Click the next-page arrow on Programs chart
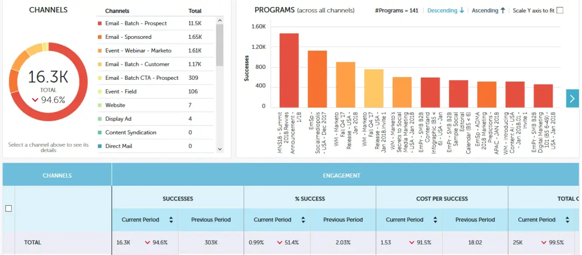This screenshot has width=582, height=255. tap(572, 99)
